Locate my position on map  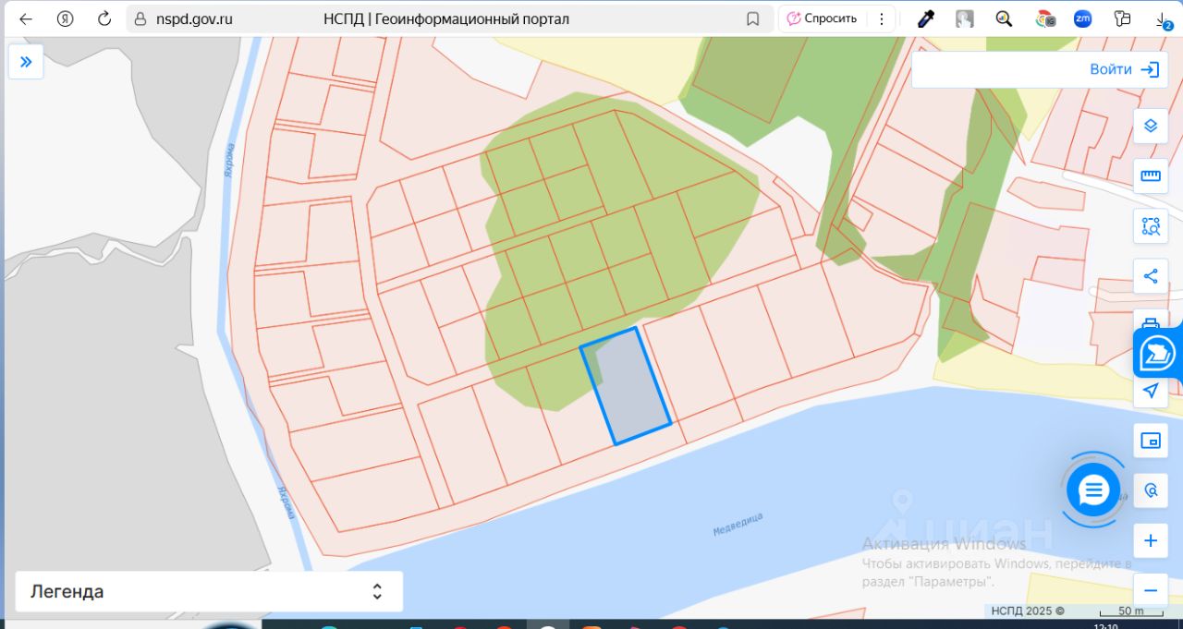coord(1151,391)
